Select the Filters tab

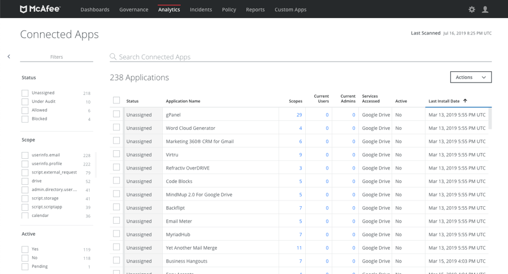pyautogui.click(x=57, y=56)
